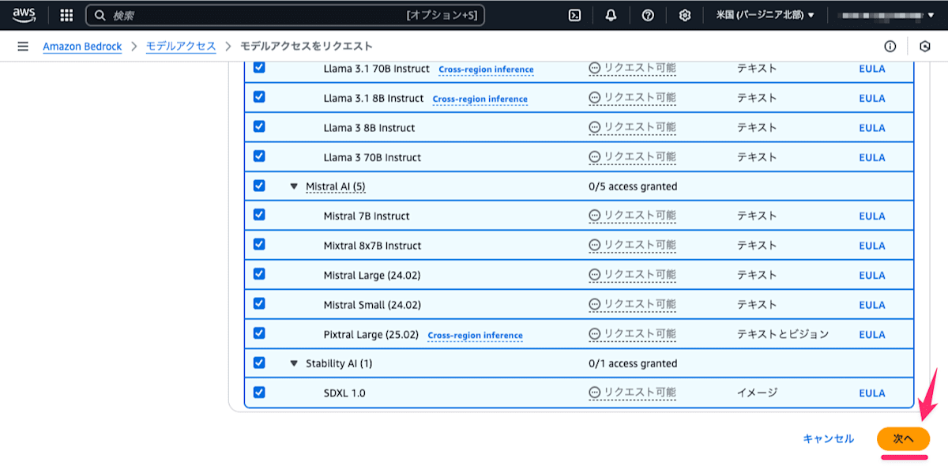Open the AWS services grid menu

[x=67, y=15]
